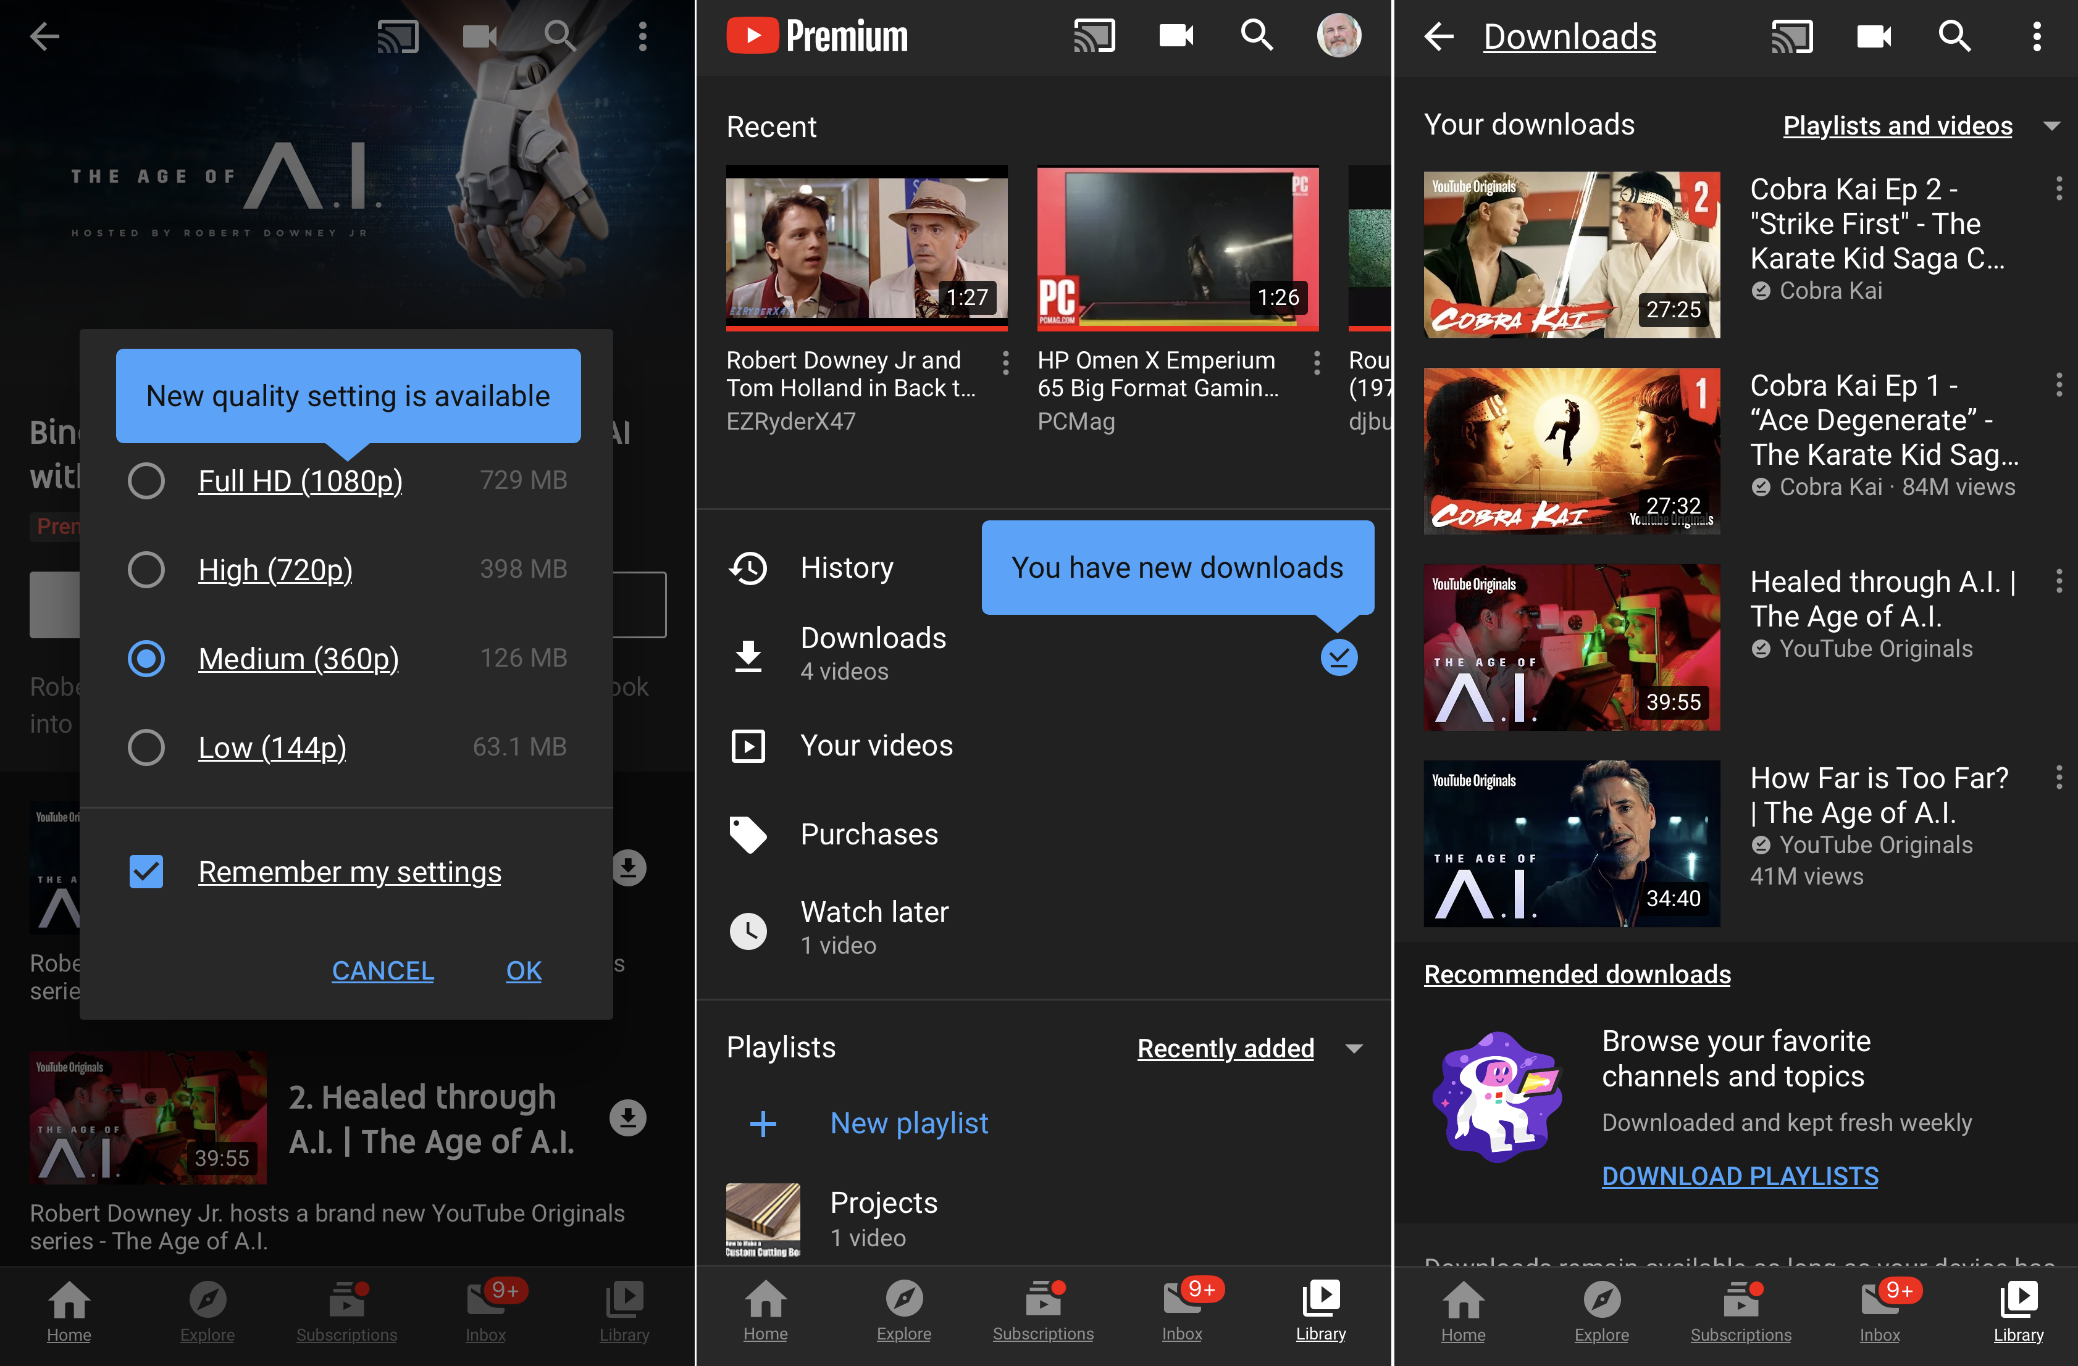Open options for Cobra Kai Ep 1 download

2059,385
